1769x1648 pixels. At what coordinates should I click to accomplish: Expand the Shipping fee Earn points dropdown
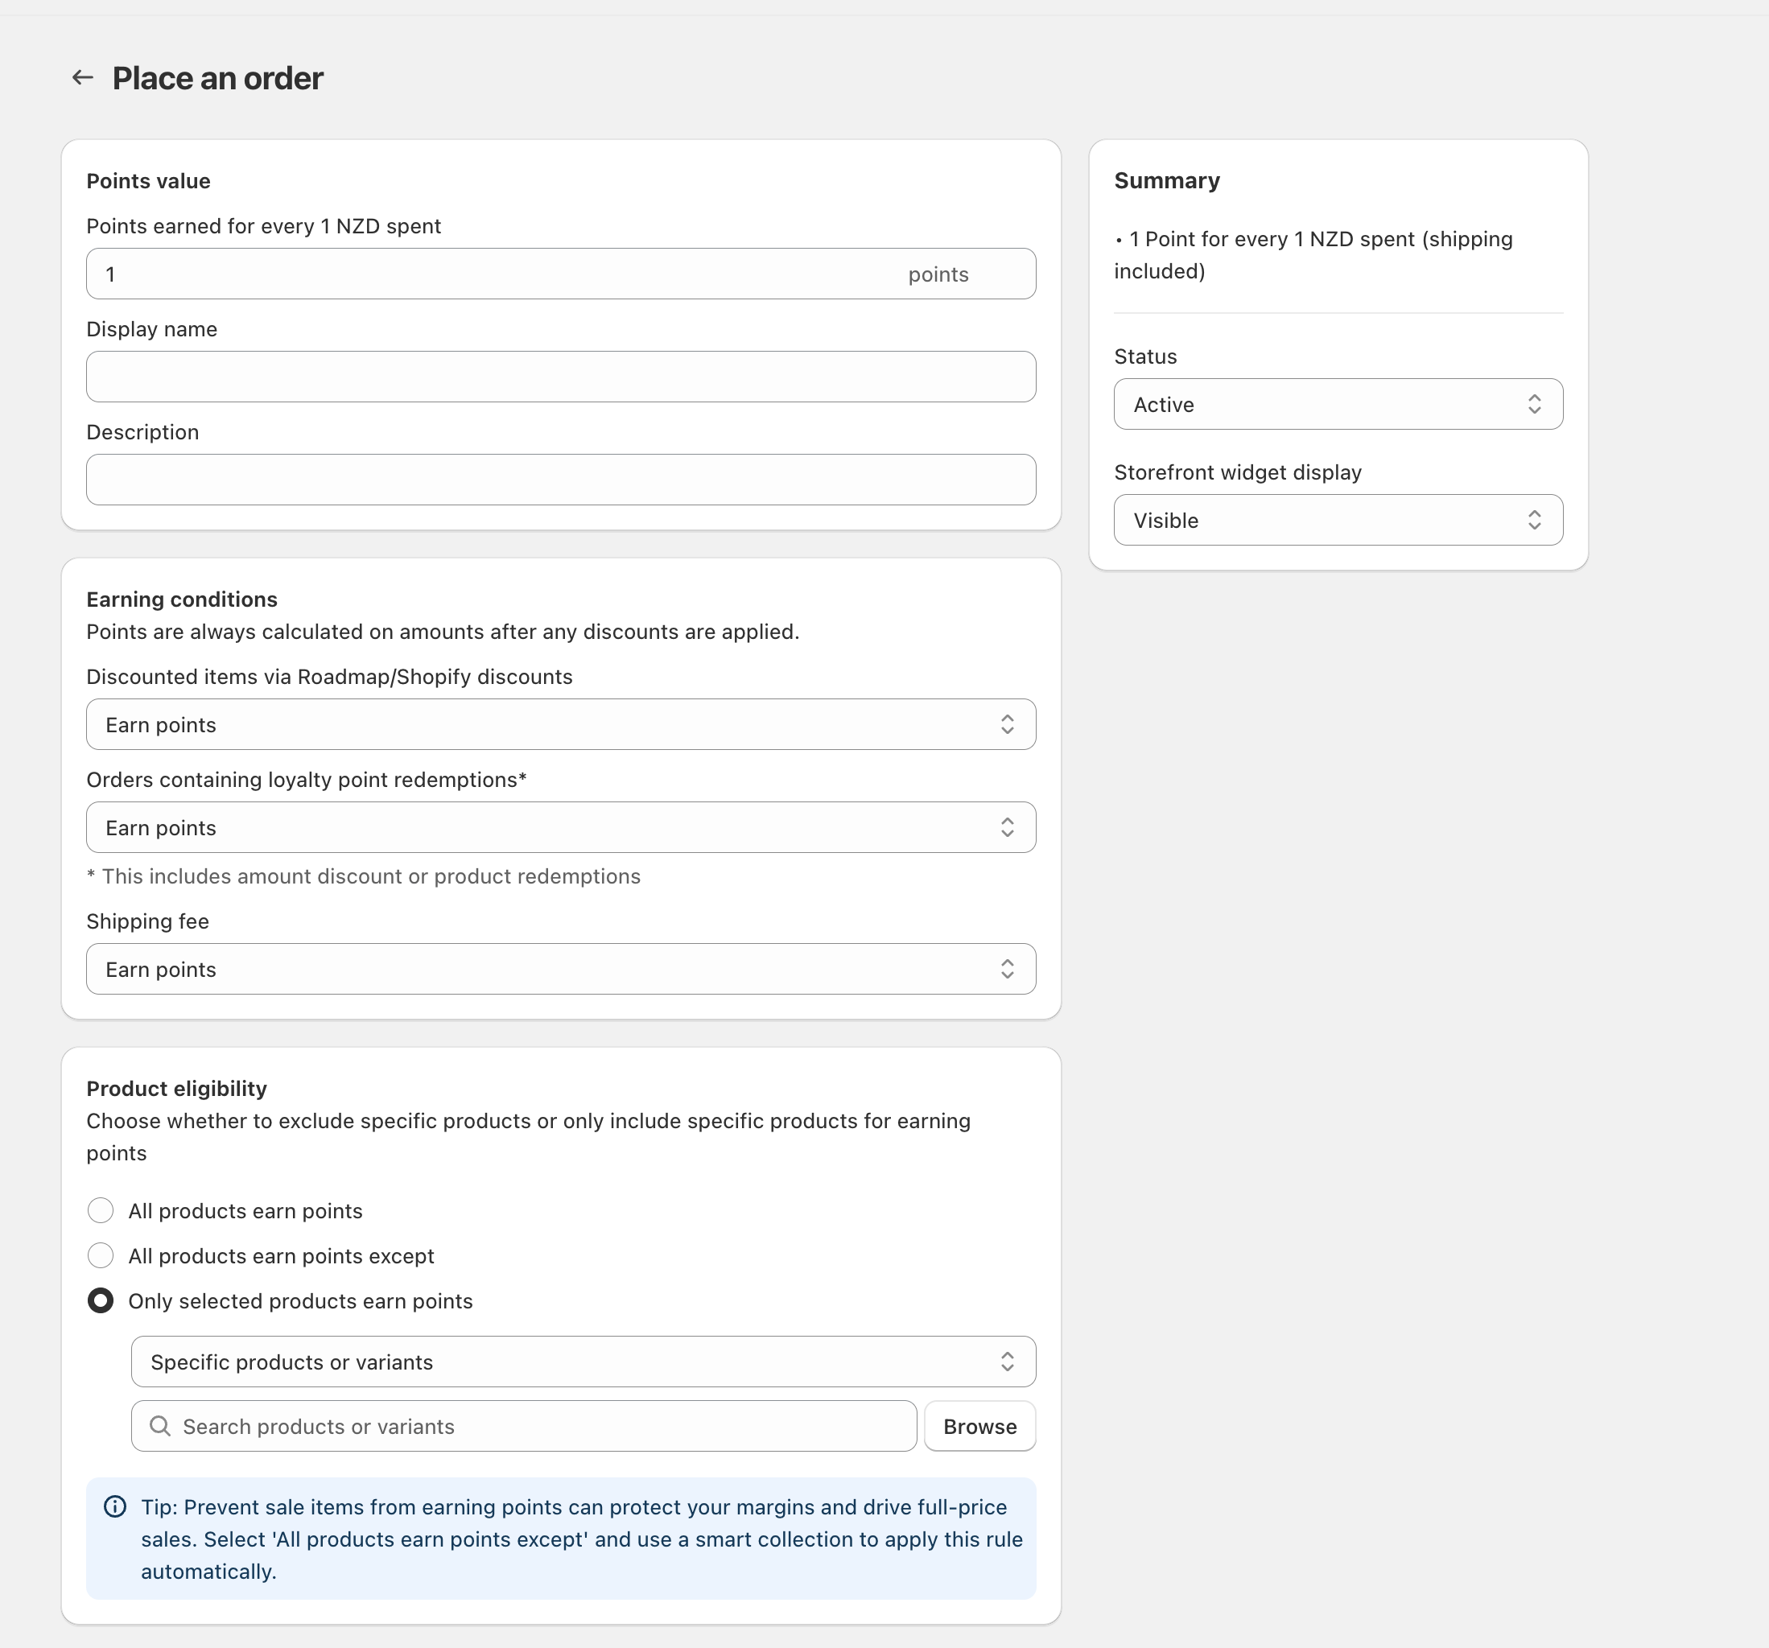[x=561, y=969]
